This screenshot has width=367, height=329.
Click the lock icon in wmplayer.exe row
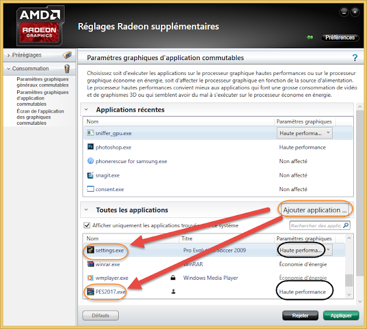coord(173,278)
